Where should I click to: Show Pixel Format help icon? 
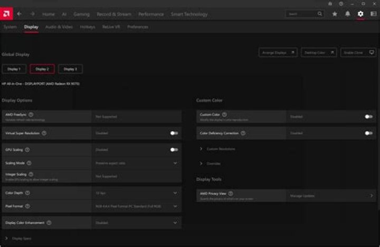point(27,206)
